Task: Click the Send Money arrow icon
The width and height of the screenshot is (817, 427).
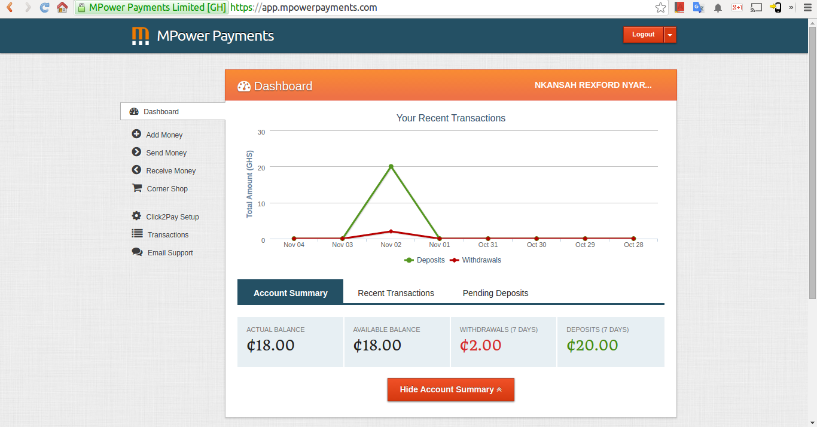Action: tap(136, 152)
